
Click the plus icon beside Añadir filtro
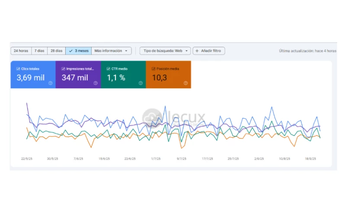click(197, 51)
